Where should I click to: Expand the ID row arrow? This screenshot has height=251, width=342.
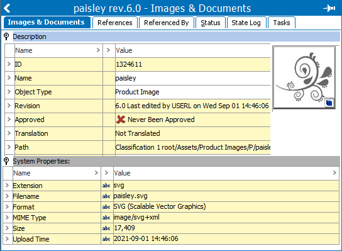(x=9, y=64)
